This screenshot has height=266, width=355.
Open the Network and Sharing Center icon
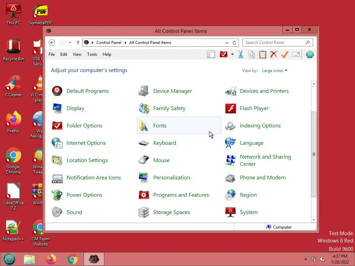tap(231, 160)
